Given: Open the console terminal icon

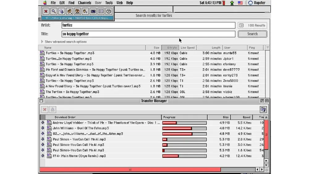Looking at the screenshot, I should click(x=93, y=11).
